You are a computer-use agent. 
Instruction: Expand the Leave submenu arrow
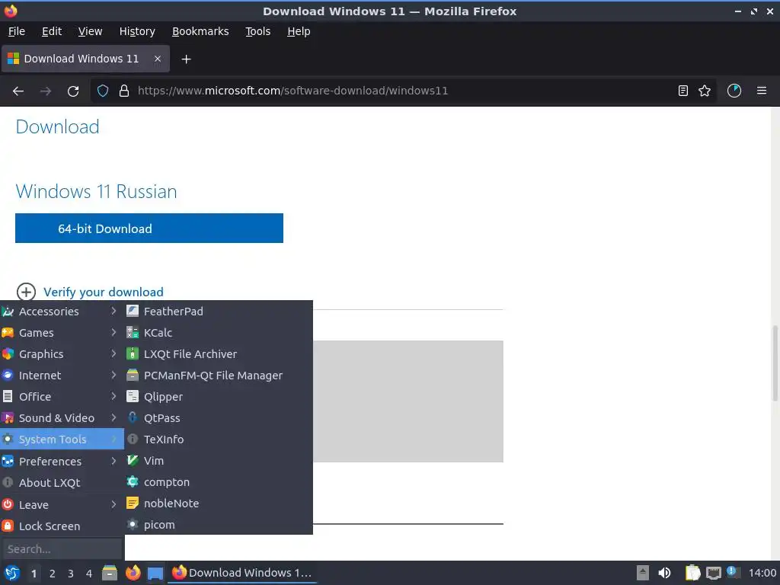(113, 504)
